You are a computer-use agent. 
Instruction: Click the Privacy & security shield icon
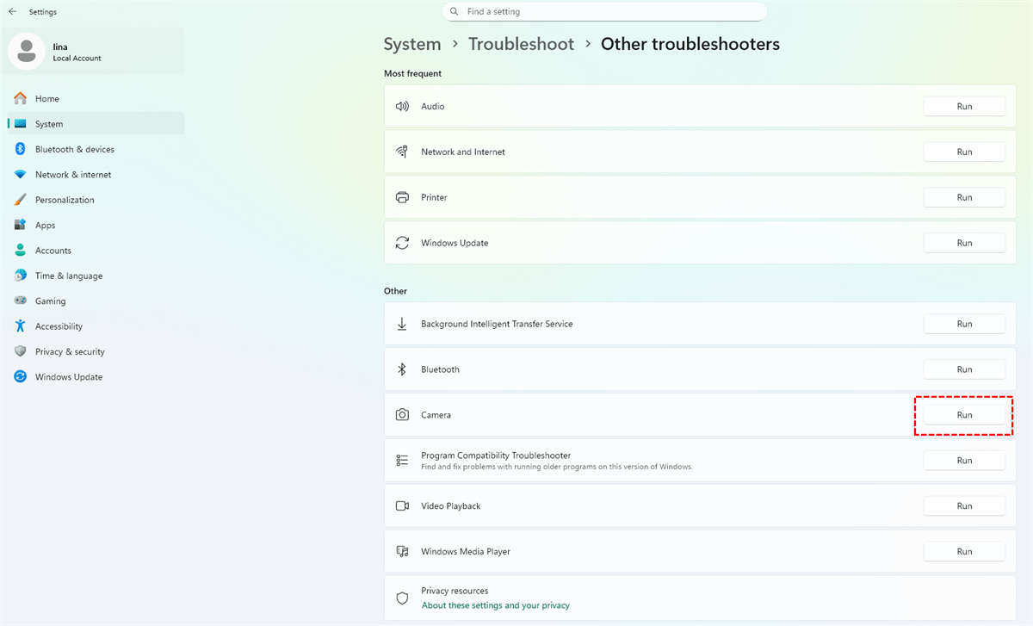[20, 351]
